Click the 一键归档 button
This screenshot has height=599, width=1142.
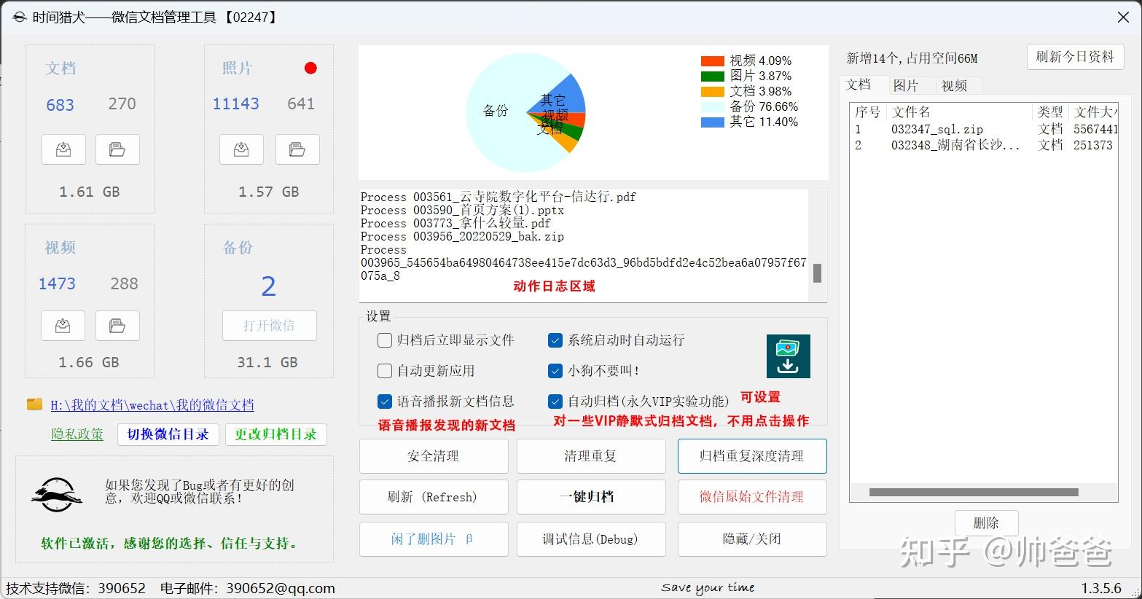(x=591, y=497)
